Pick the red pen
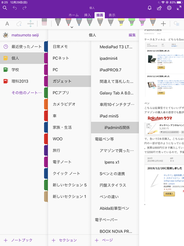 coord(68,22)
